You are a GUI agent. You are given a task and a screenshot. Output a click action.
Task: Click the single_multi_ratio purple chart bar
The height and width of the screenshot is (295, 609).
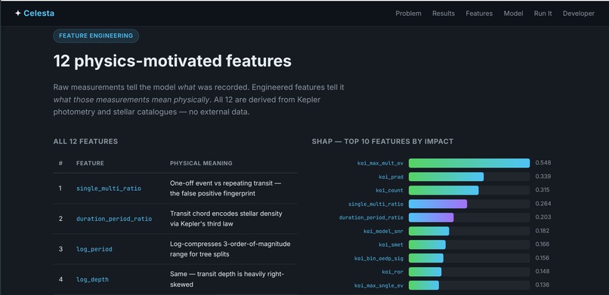[x=437, y=204]
